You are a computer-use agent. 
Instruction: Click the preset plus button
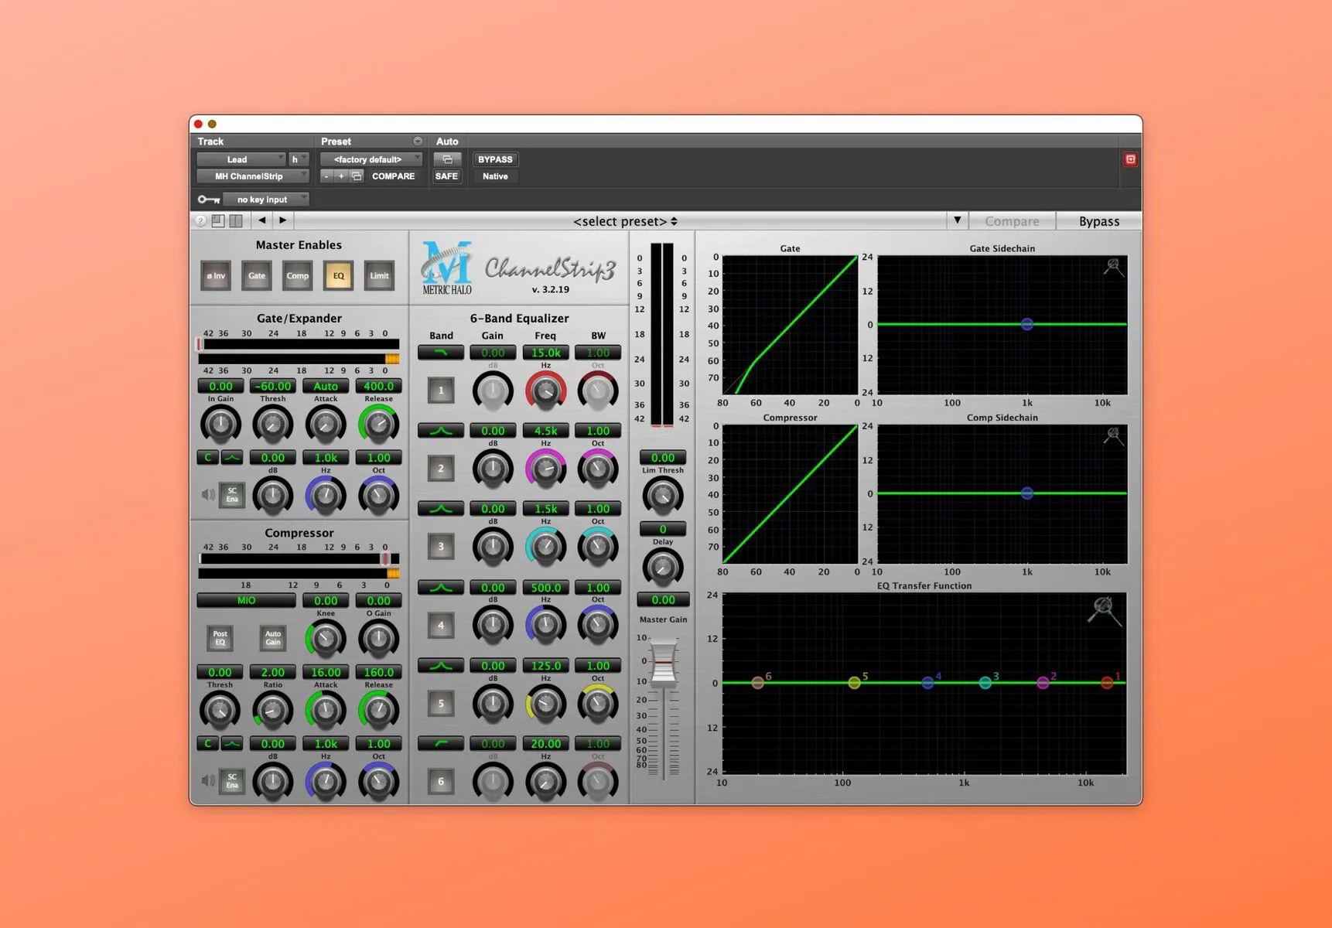click(x=341, y=176)
